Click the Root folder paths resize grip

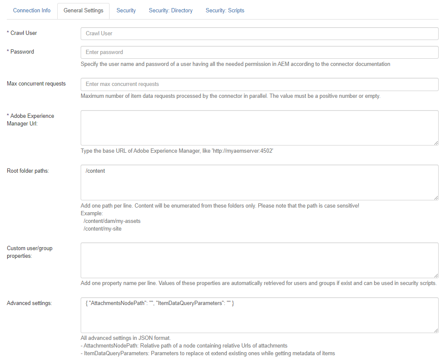[436, 197]
